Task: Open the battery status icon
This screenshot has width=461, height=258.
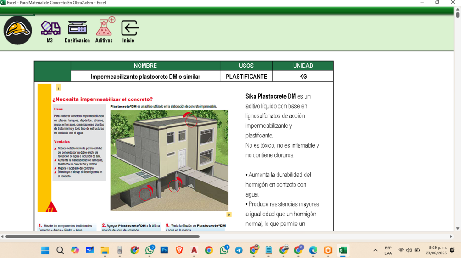Action: pos(417,250)
